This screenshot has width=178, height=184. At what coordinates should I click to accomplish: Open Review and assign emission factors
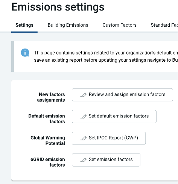[122, 95]
